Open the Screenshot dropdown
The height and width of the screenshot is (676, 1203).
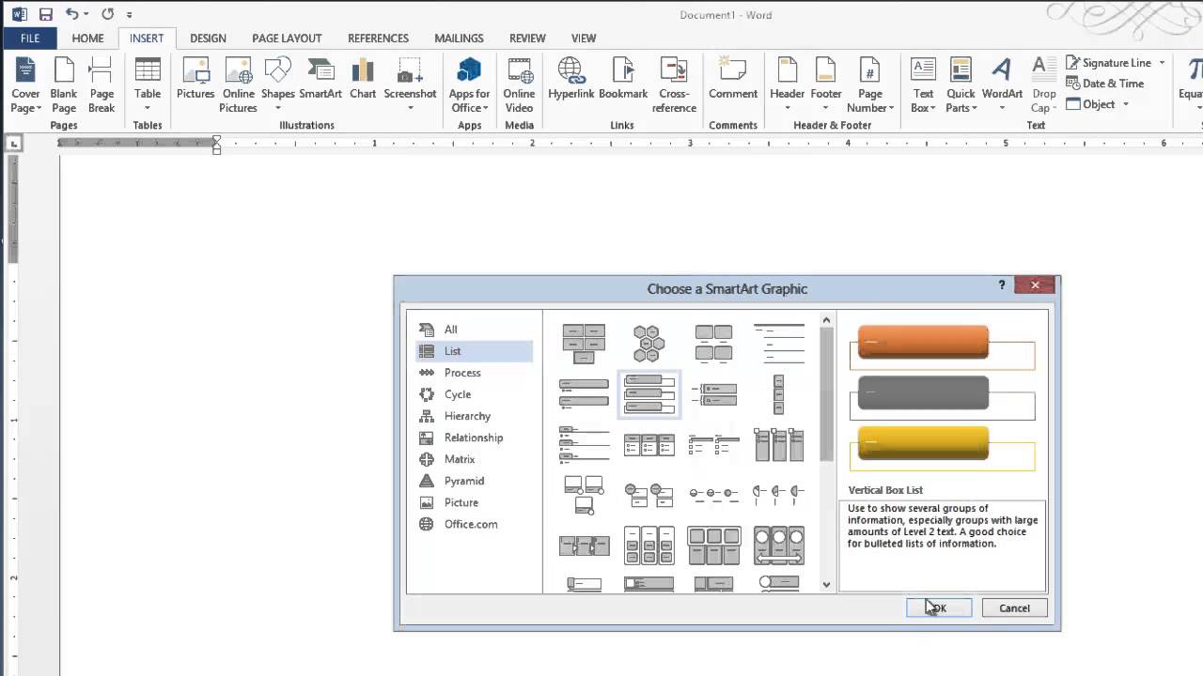point(410,108)
